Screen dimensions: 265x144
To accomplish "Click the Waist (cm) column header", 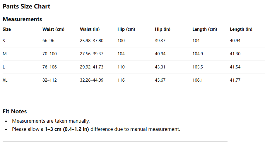I will [x=53, y=29].
